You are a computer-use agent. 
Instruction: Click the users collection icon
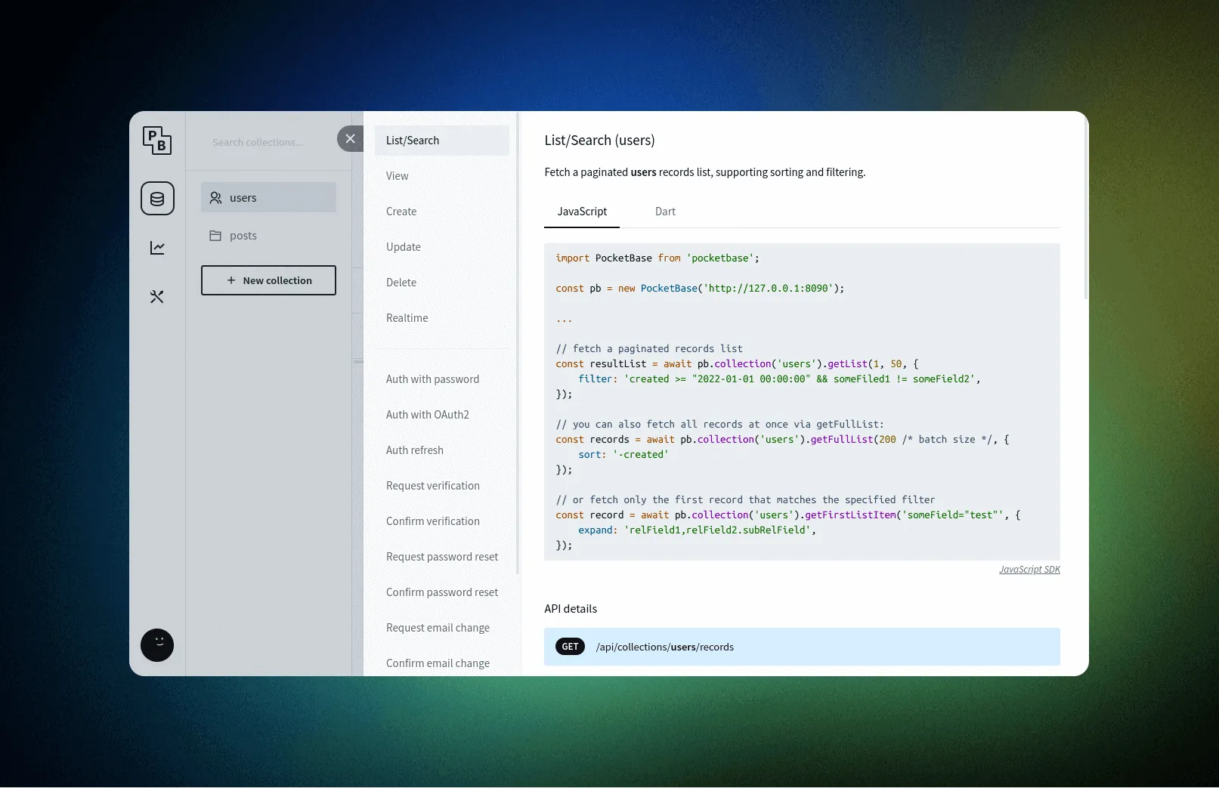point(215,198)
